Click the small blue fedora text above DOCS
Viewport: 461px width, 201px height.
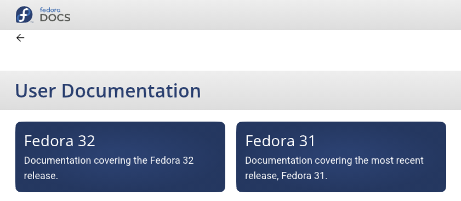point(50,10)
